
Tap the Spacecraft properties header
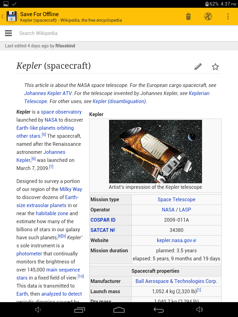click(156, 271)
